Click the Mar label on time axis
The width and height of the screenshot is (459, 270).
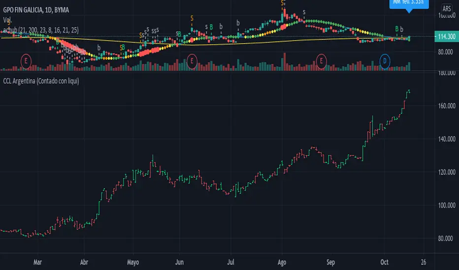click(37, 262)
